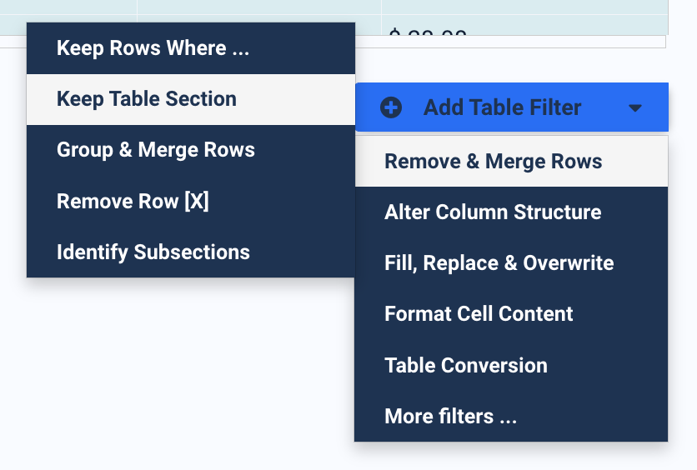Choose Identify Subsections
This screenshot has height=470, width=697.
click(191, 252)
